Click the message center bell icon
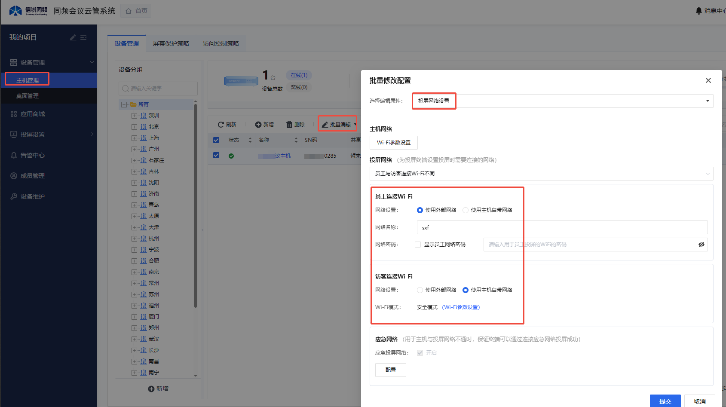The height and width of the screenshot is (407, 726). pos(698,11)
